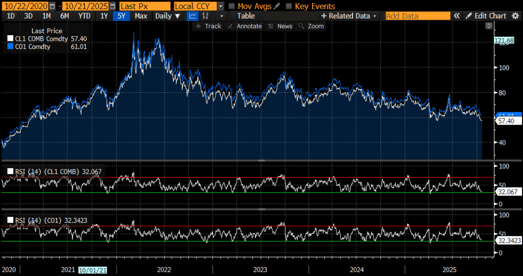Click the Add Data input field
523x276 pixels.
(417, 16)
